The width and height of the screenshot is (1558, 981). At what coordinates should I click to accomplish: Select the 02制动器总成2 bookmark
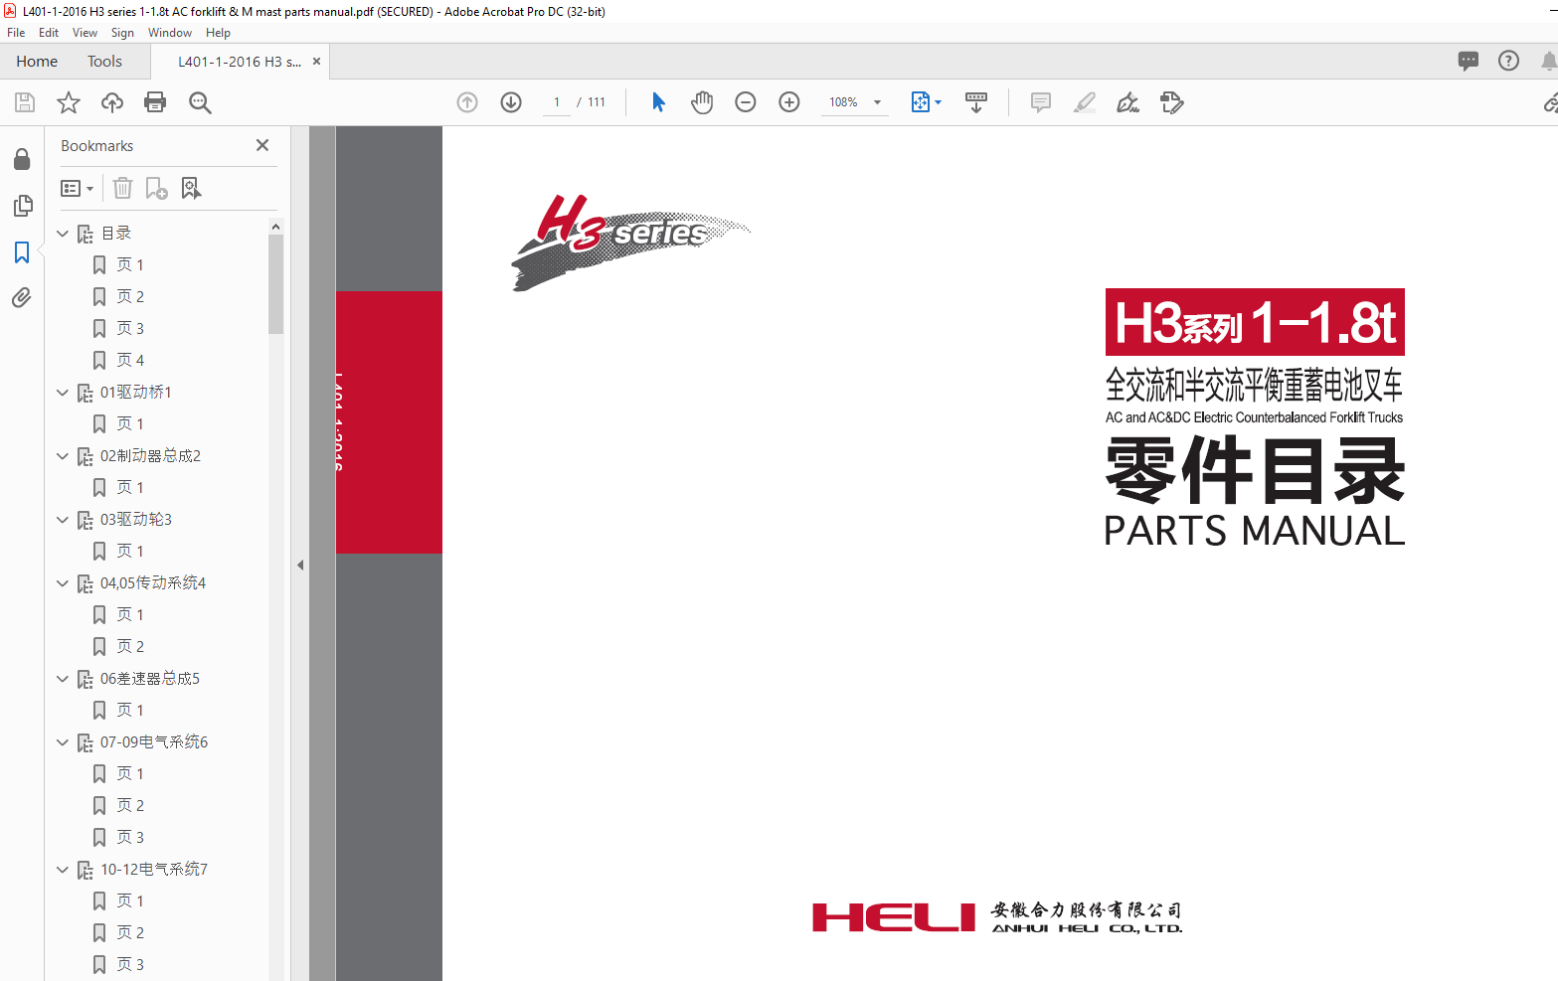click(150, 456)
